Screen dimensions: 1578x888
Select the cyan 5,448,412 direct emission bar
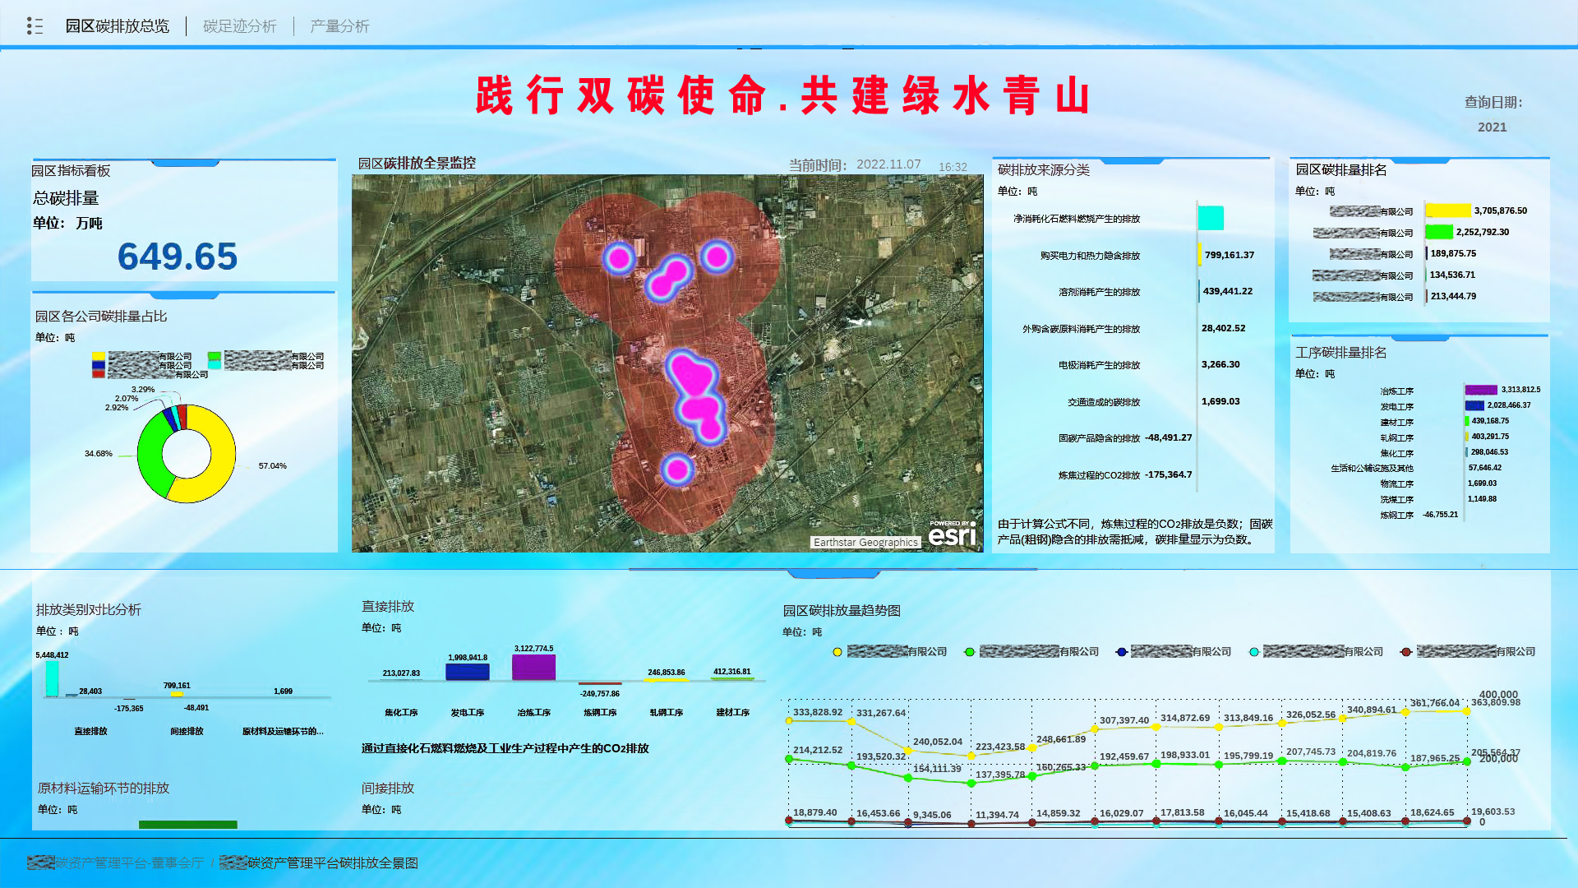pyautogui.click(x=52, y=678)
